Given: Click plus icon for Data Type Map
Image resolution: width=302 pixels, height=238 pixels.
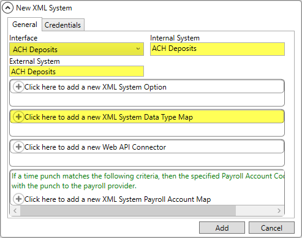Looking at the screenshot, I should [x=18, y=117].
